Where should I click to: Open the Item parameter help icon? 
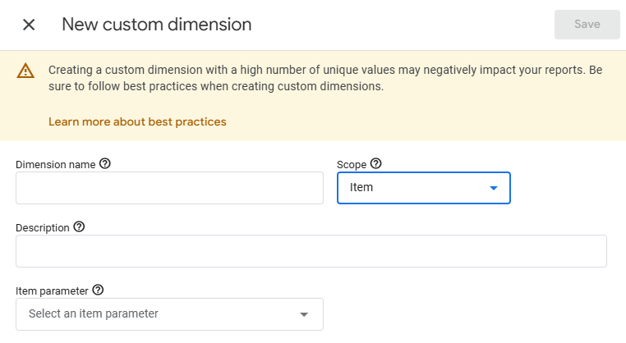[x=98, y=290]
